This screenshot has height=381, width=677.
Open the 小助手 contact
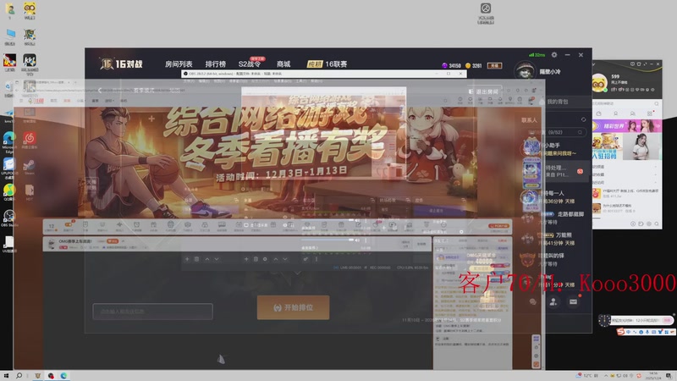pos(553,149)
